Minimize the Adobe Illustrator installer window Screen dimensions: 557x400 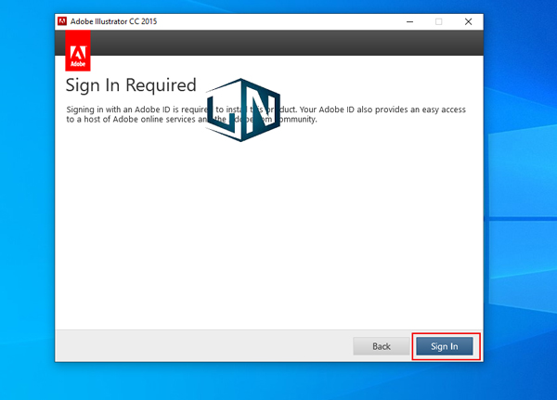(x=409, y=21)
